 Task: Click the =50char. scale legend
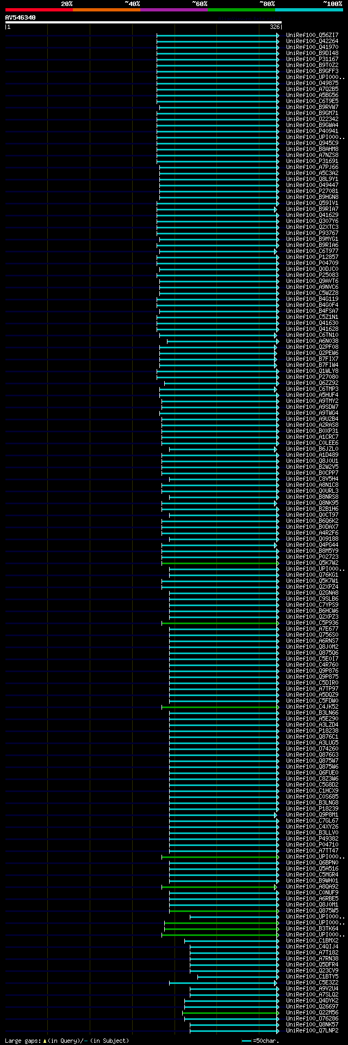261,1041
